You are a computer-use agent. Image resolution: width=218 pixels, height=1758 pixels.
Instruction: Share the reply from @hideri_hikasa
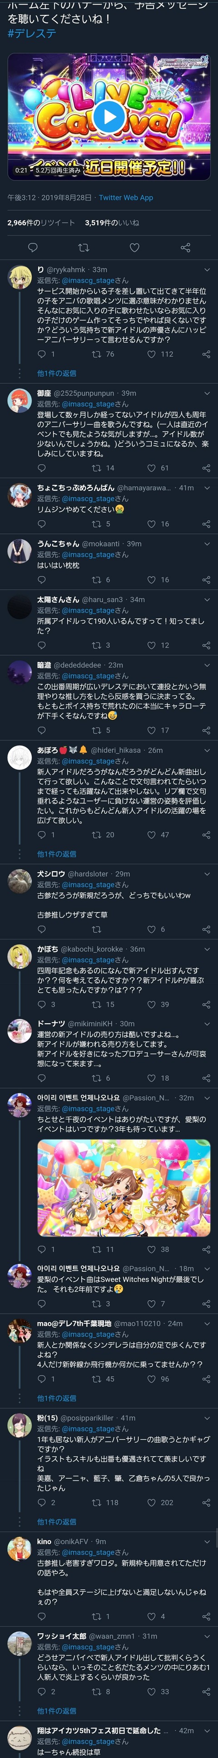(x=206, y=834)
